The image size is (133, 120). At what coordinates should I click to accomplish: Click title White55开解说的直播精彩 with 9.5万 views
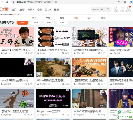(x=88, y=50)
